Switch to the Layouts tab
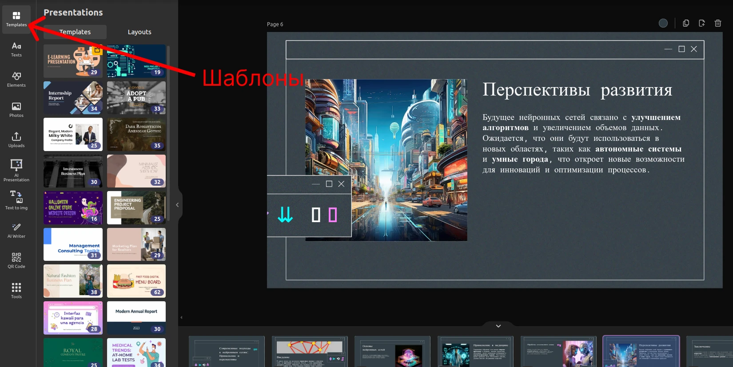The height and width of the screenshot is (367, 733). point(139,32)
